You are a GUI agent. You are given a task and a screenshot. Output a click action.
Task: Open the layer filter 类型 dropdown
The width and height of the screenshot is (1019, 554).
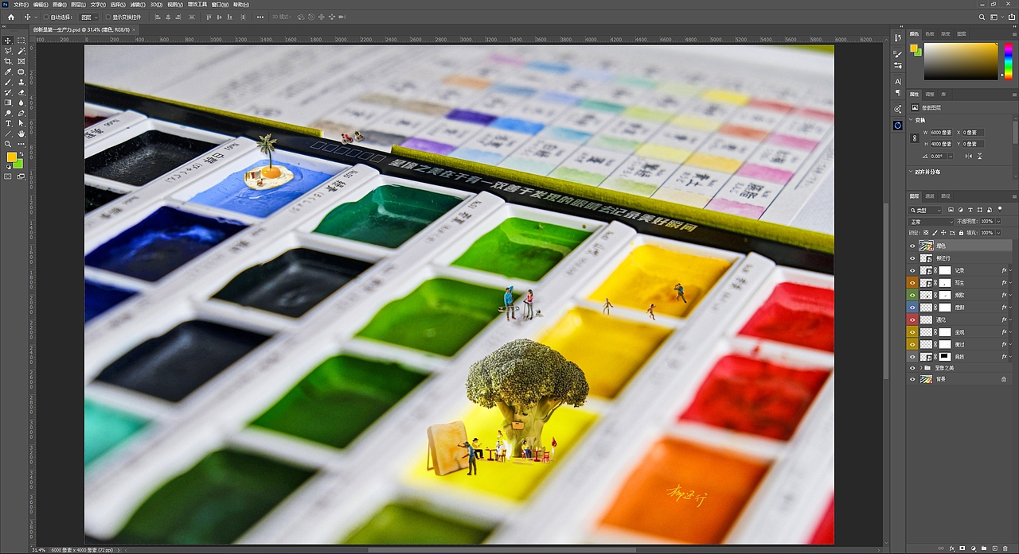[925, 210]
